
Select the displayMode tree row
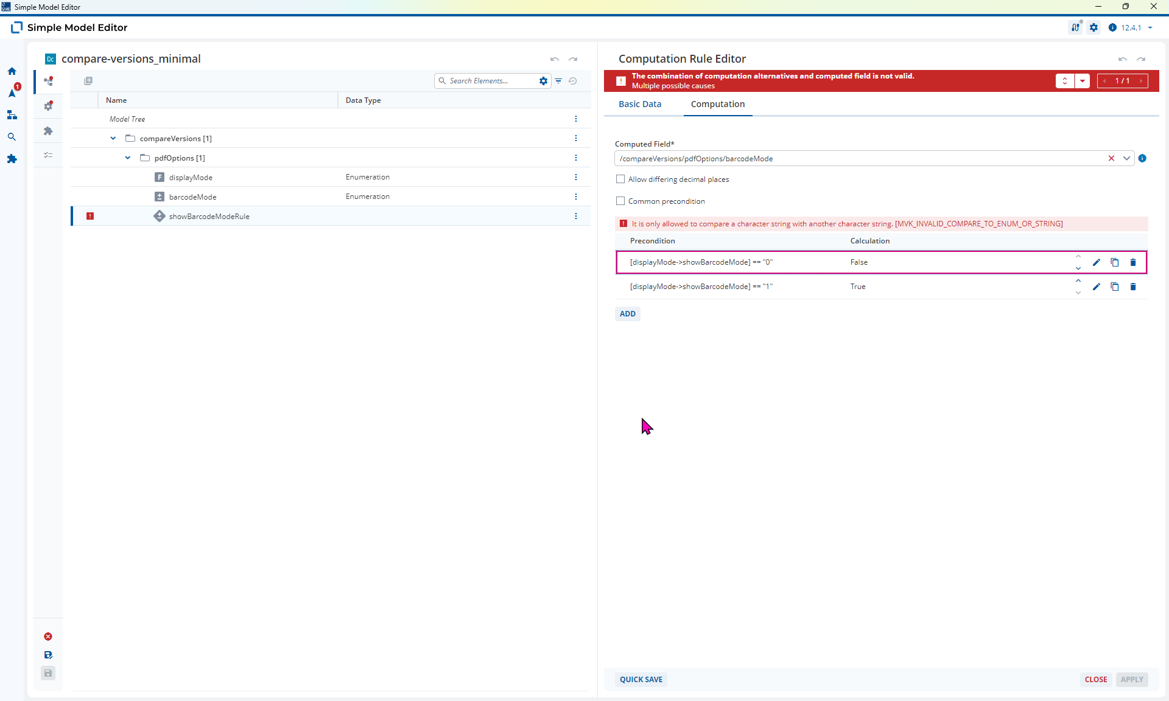tap(331, 177)
